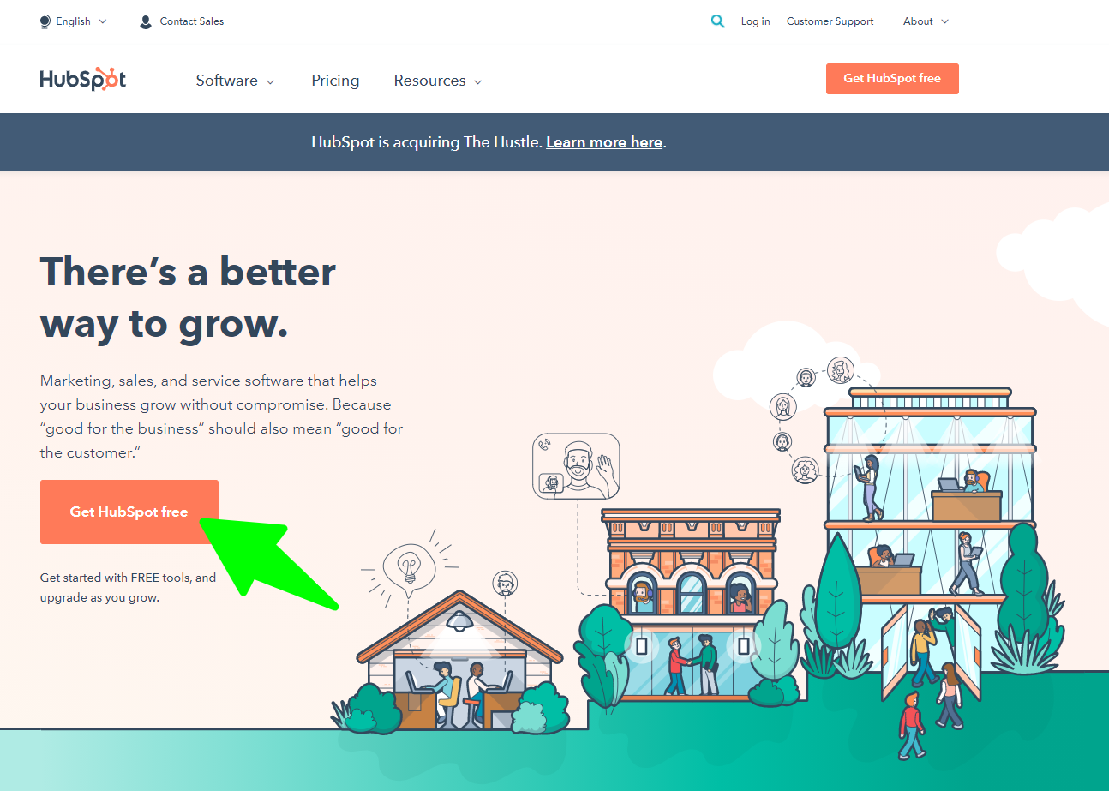The height and width of the screenshot is (791, 1109).
Task: Open site search via the magnifier icon
Action: [717, 21]
